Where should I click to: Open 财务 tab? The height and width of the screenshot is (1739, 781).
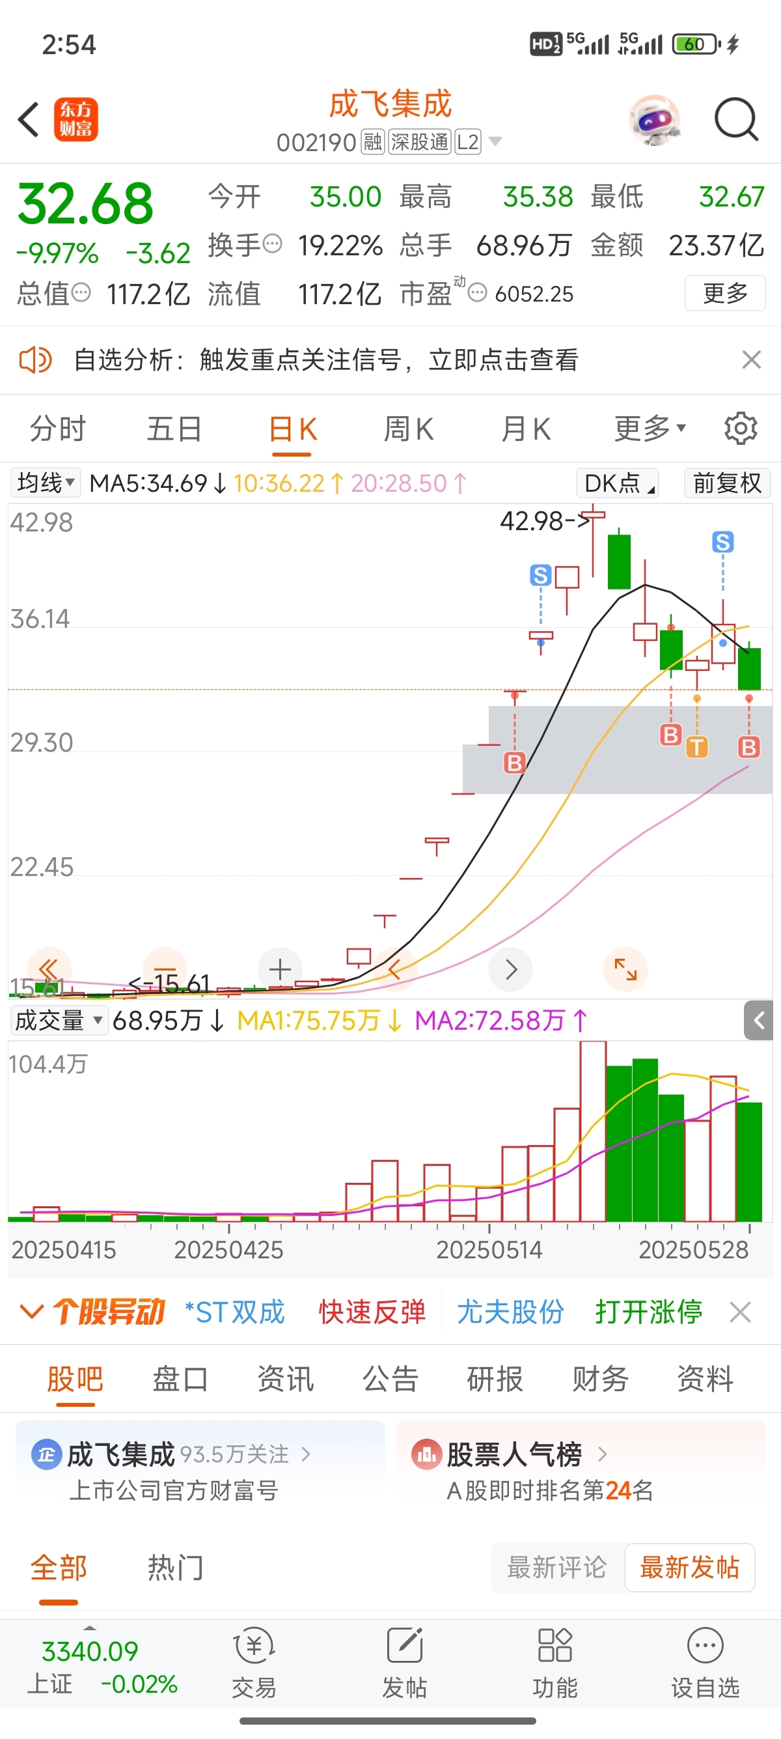(600, 1379)
